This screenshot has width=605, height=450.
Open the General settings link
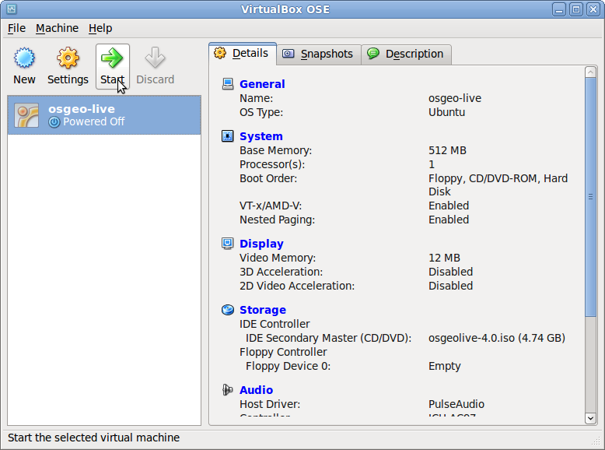(262, 84)
